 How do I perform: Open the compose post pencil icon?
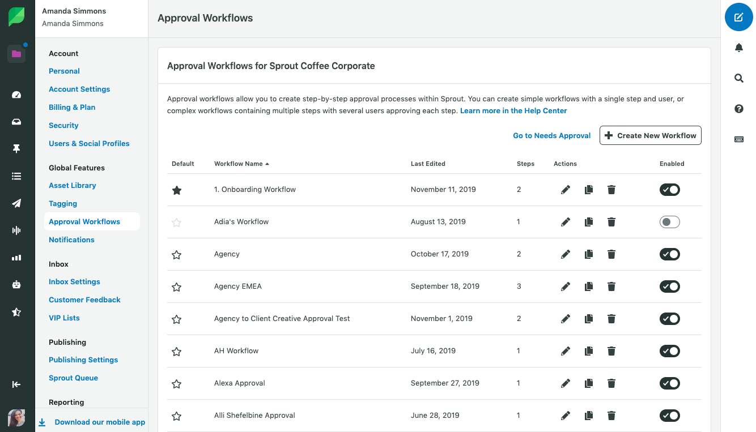point(738,17)
